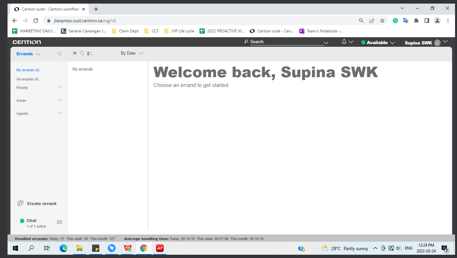Click into the Search field
The width and height of the screenshot is (457, 258).
point(285,42)
